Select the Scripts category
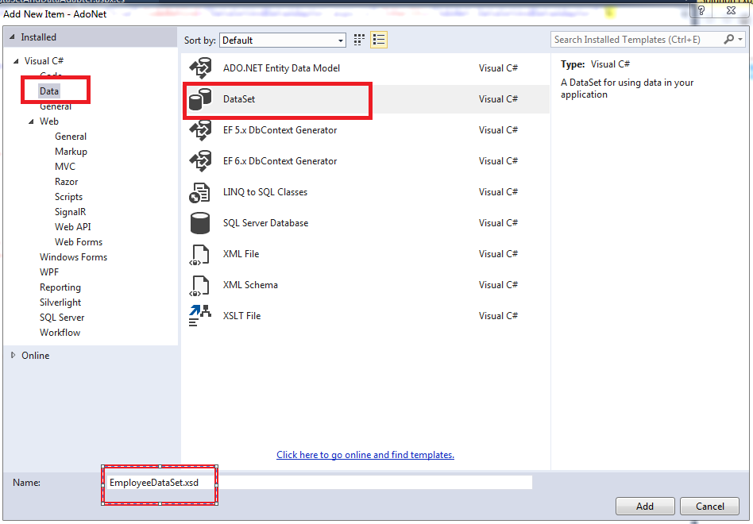Viewport: 753px width, 524px height. 68,197
